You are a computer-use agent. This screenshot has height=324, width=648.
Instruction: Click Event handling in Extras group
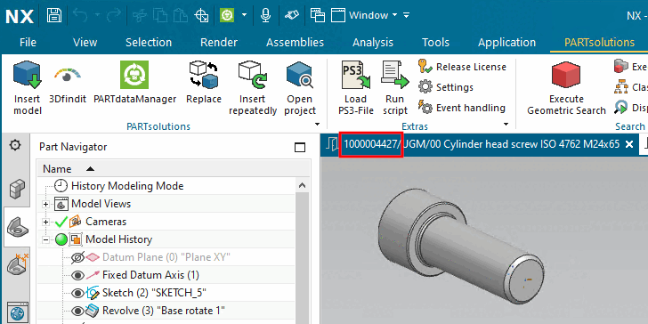[462, 108]
